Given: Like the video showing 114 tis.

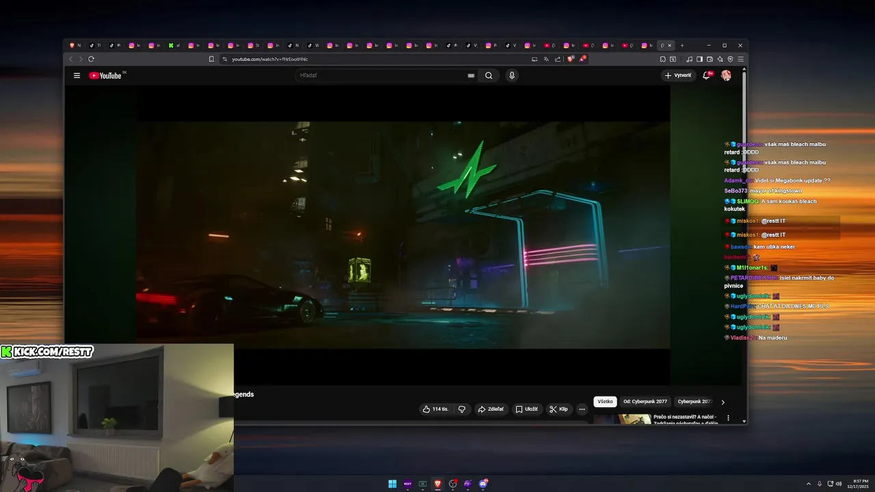Looking at the screenshot, I should tap(435, 409).
